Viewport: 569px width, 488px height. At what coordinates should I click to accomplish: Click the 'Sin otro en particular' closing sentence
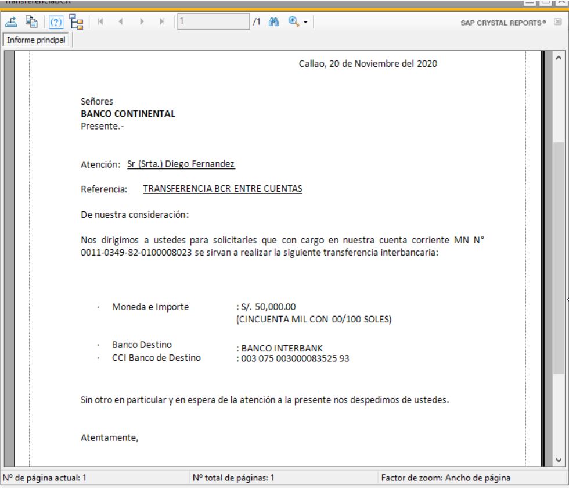pos(265,400)
